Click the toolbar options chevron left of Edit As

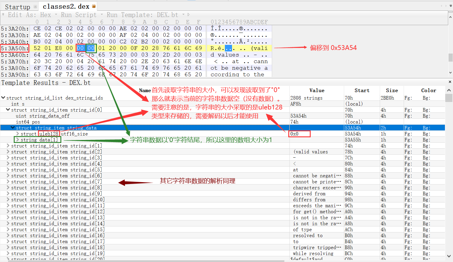point(3,14)
